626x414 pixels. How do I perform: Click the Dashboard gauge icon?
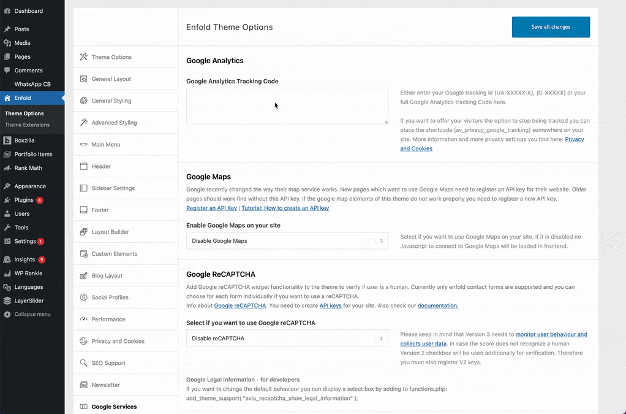pyautogui.click(x=7, y=11)
